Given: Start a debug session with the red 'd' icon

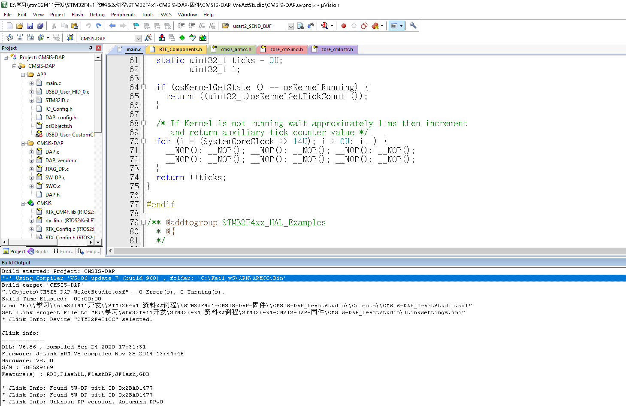Looking at the screenshot, I should [324, 25].
